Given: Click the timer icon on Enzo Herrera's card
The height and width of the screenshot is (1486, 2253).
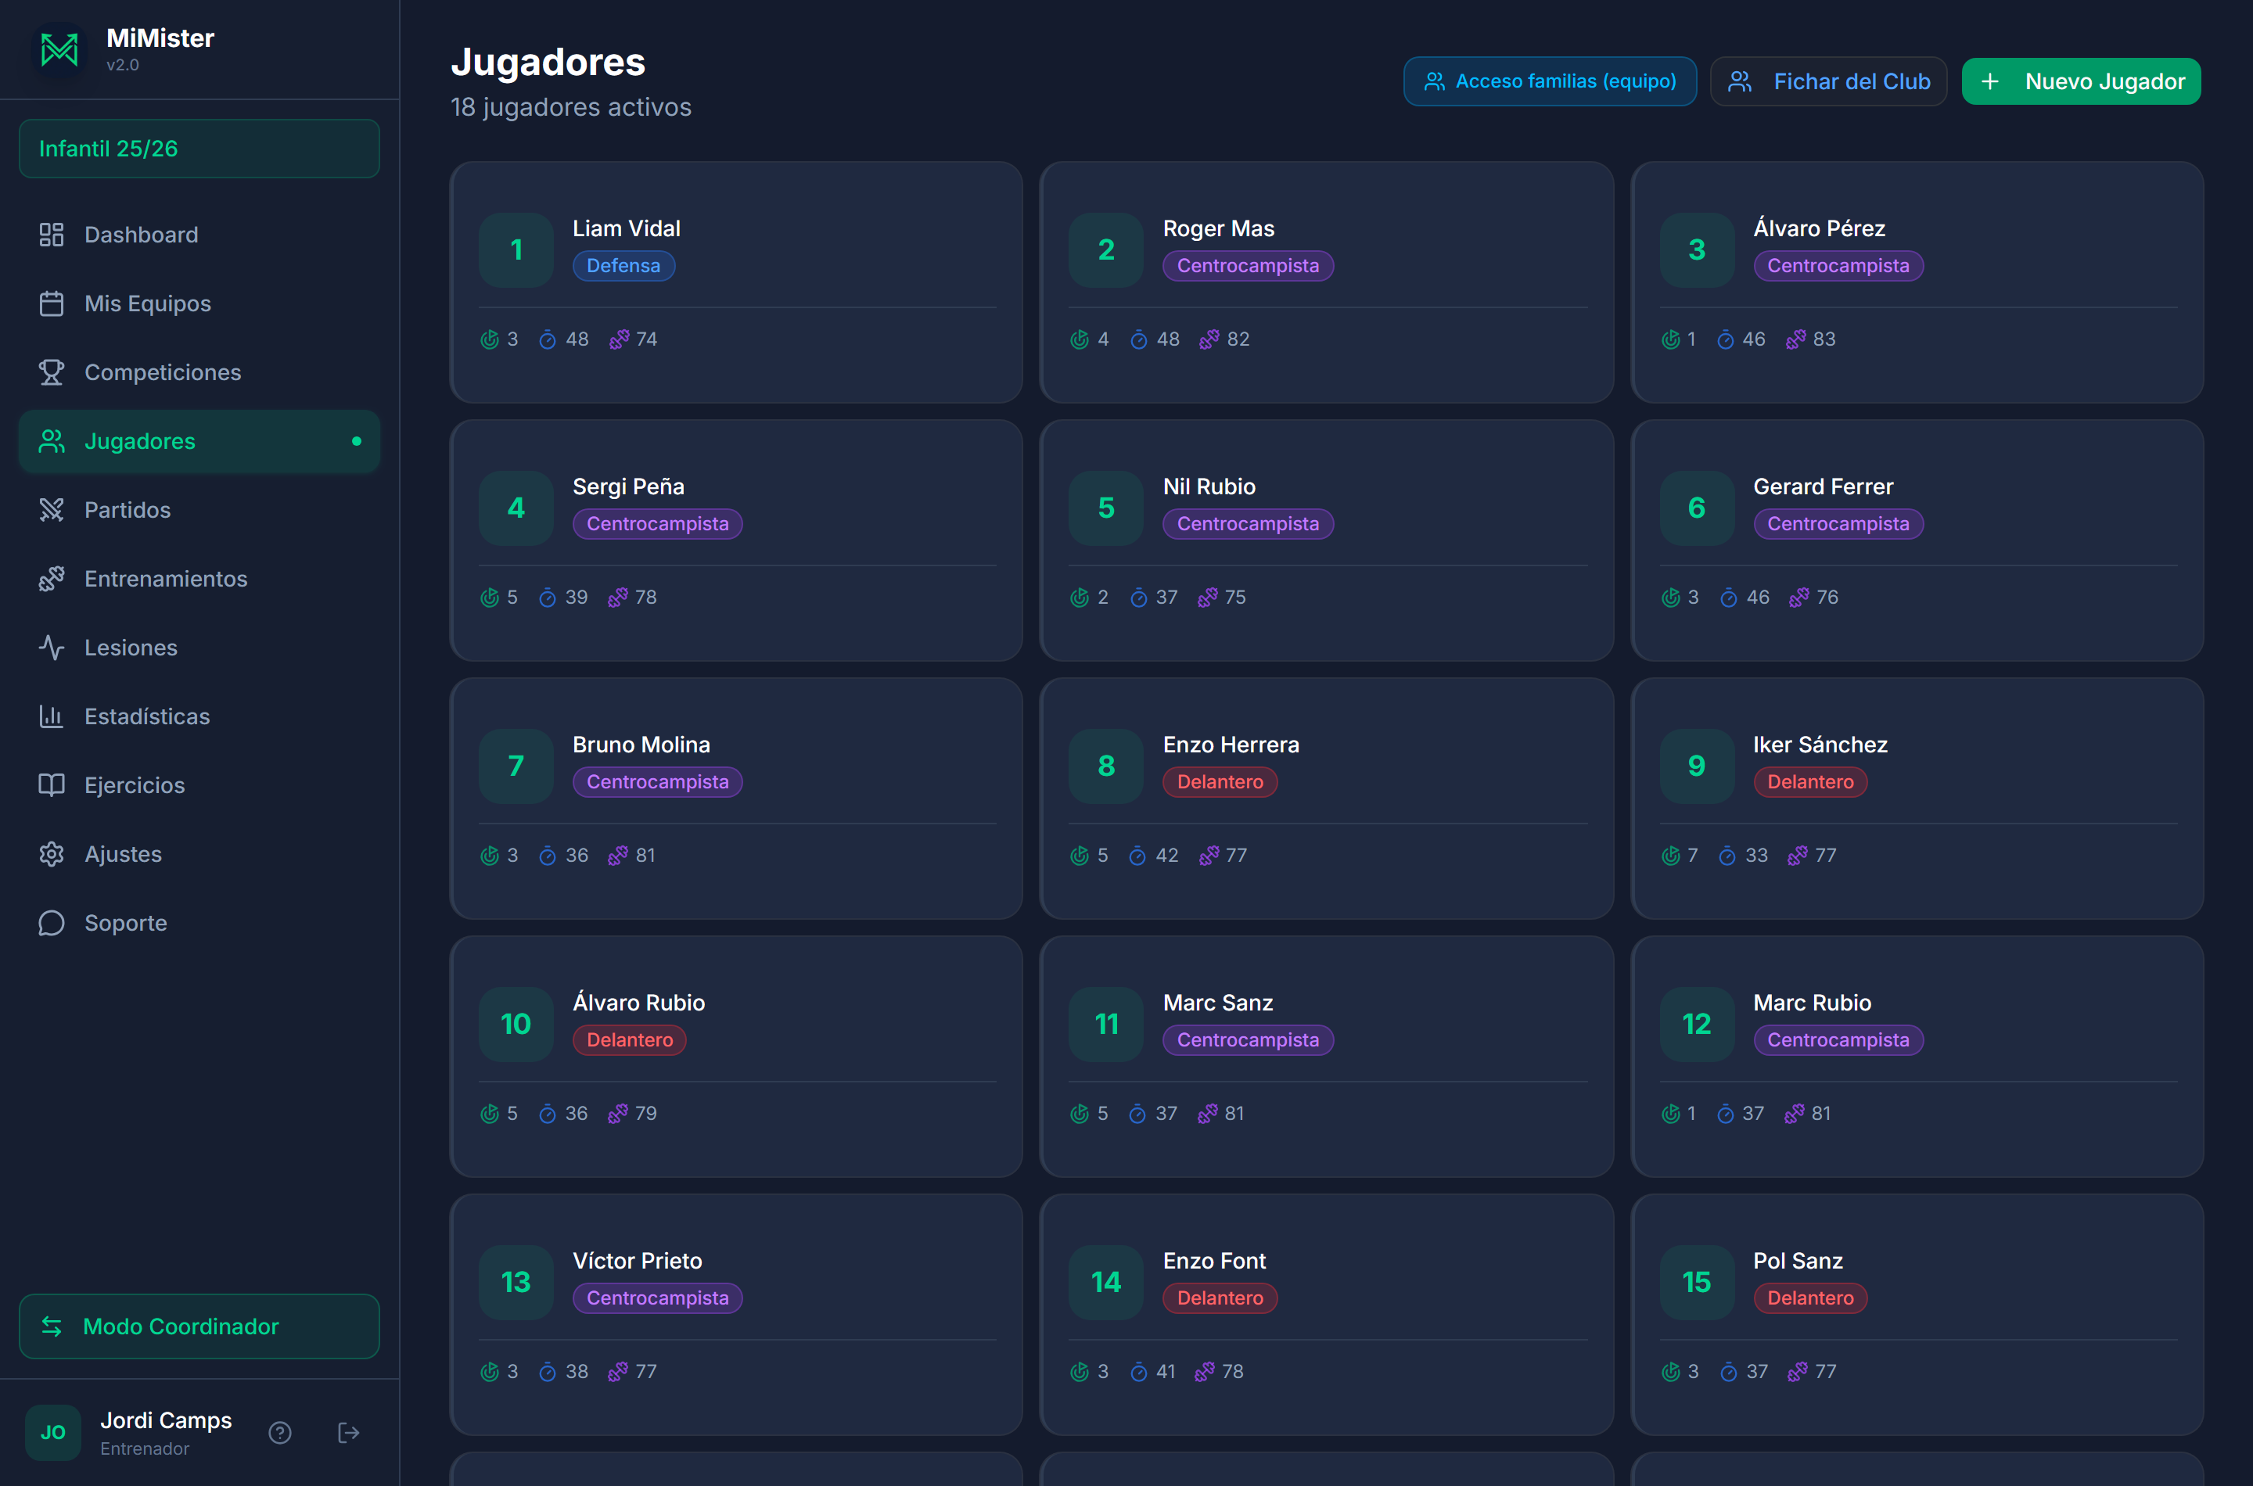Looking at the screenshot, I should coord(1137,856).
